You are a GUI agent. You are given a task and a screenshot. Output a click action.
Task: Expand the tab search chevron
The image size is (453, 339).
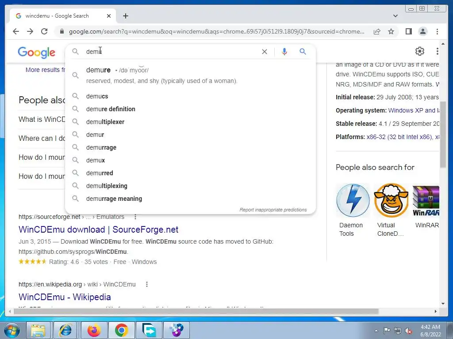395,16
